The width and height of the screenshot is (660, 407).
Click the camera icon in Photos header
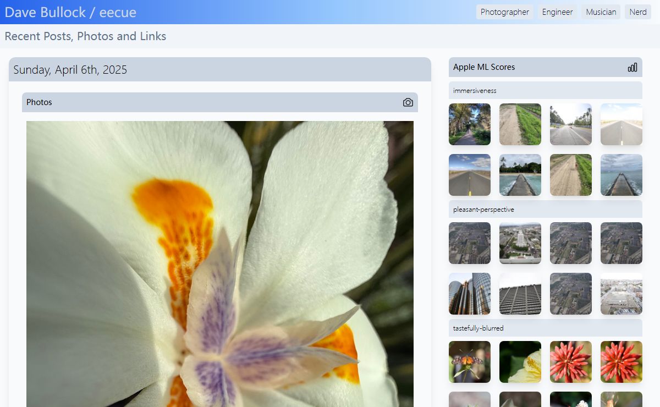pyautogui.click(x=408, y=102)
